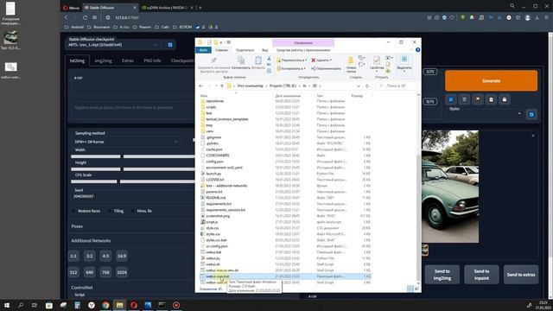
Task: Switch to the img2img tab
Action: 103,60
